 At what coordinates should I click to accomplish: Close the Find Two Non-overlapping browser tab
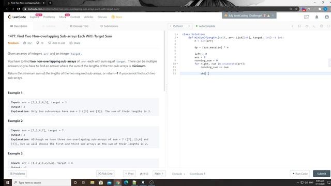43,3
